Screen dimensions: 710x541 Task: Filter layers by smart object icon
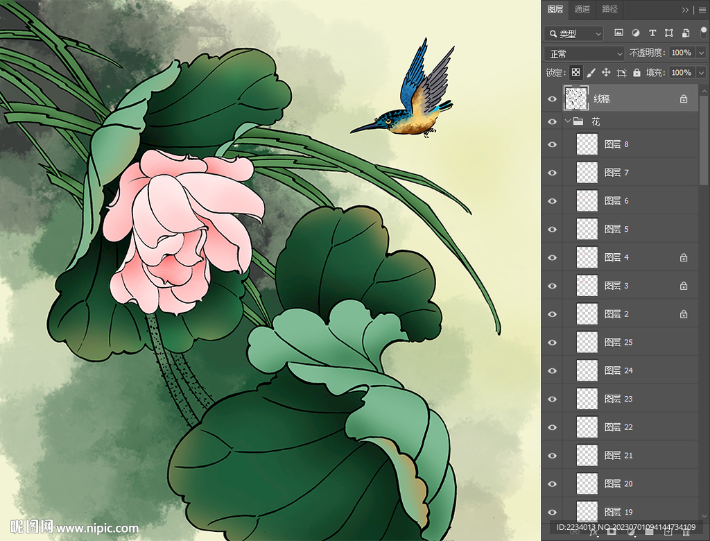click(x=685, y=33)
